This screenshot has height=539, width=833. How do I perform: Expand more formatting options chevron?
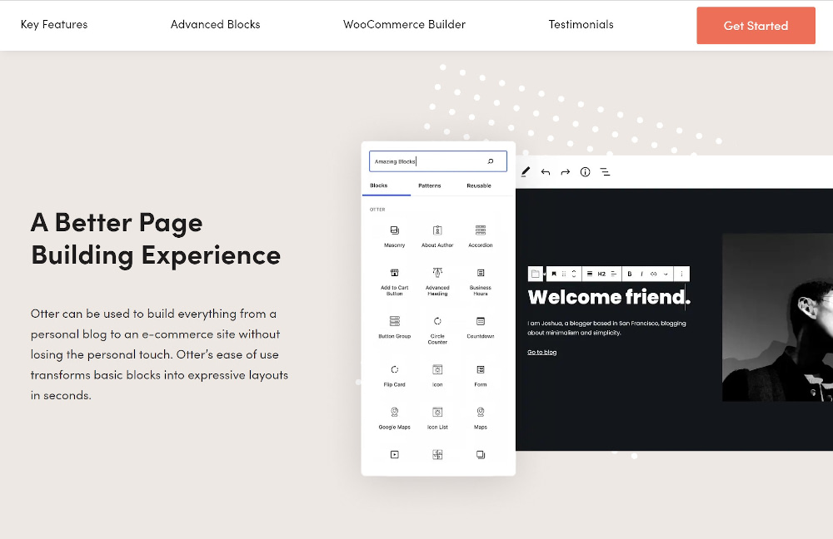[x=666, y=274]
